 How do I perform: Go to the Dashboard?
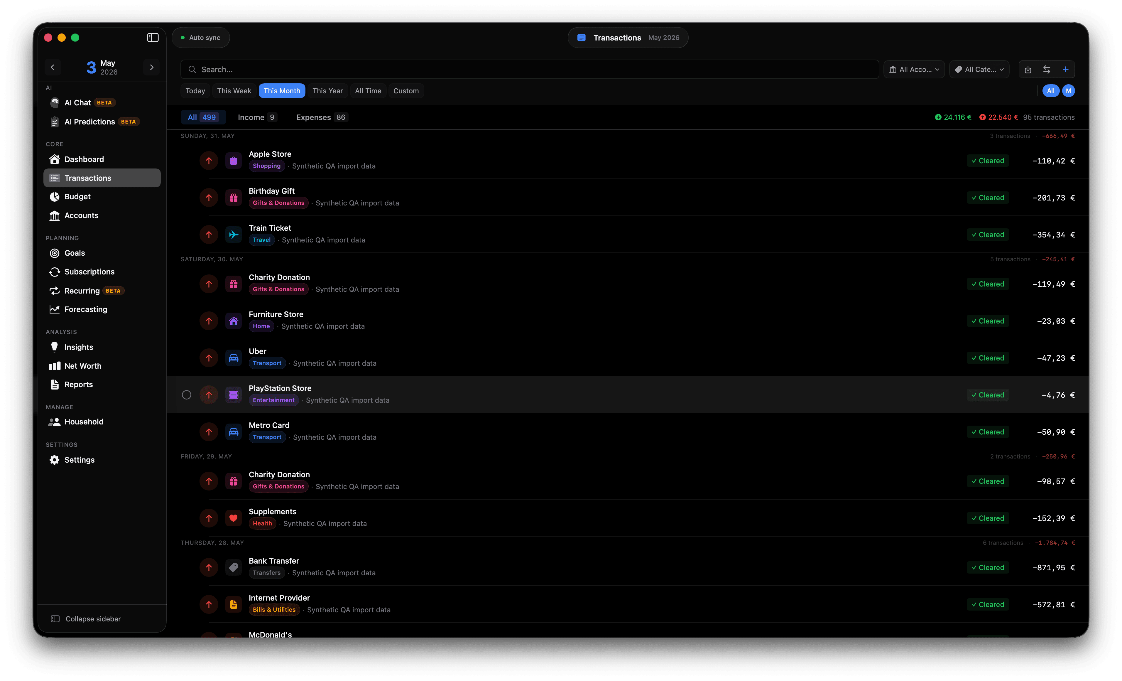[x=102, y=159]
